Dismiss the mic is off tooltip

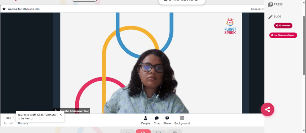pos(61,114)
